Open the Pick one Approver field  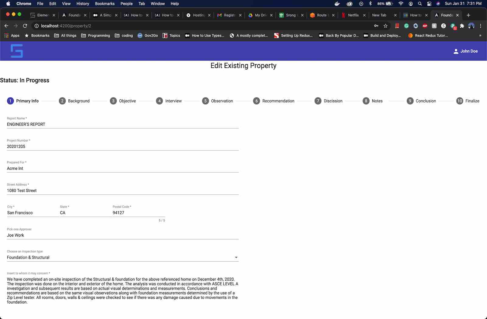(x=122, y=235)
